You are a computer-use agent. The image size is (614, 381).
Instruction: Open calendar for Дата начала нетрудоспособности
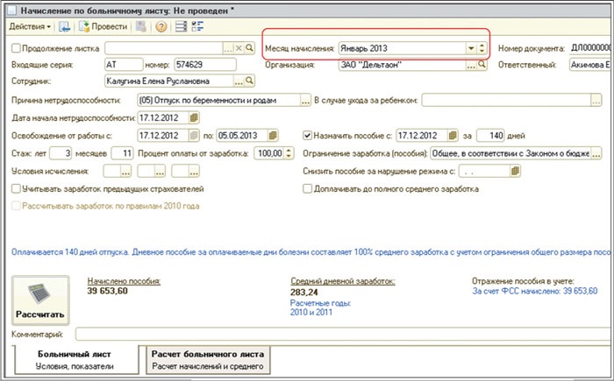coord(195,118)
